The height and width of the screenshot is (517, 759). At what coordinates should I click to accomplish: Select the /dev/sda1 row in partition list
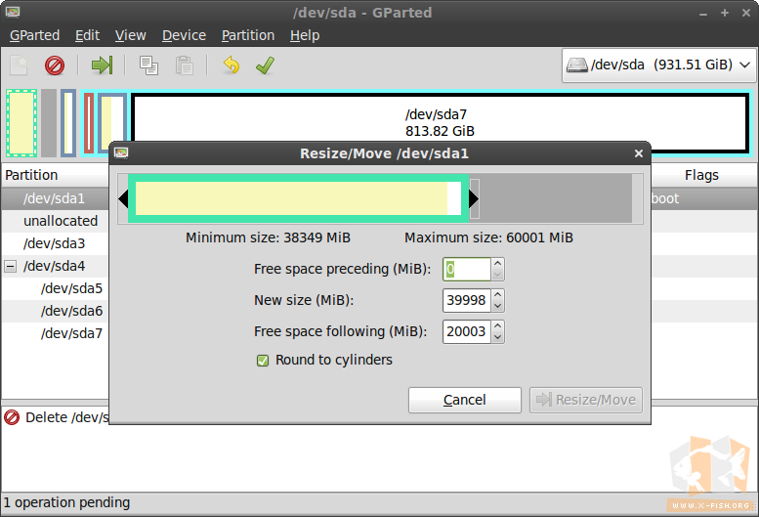tap(55, 198)
